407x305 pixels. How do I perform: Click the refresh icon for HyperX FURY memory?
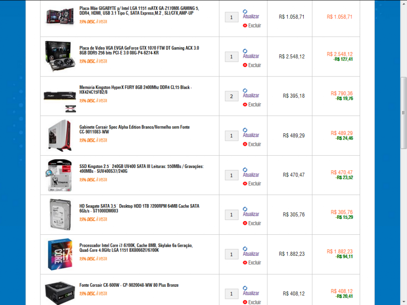coord(245,91)
